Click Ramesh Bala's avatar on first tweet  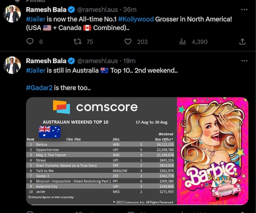tap(12, 14)
